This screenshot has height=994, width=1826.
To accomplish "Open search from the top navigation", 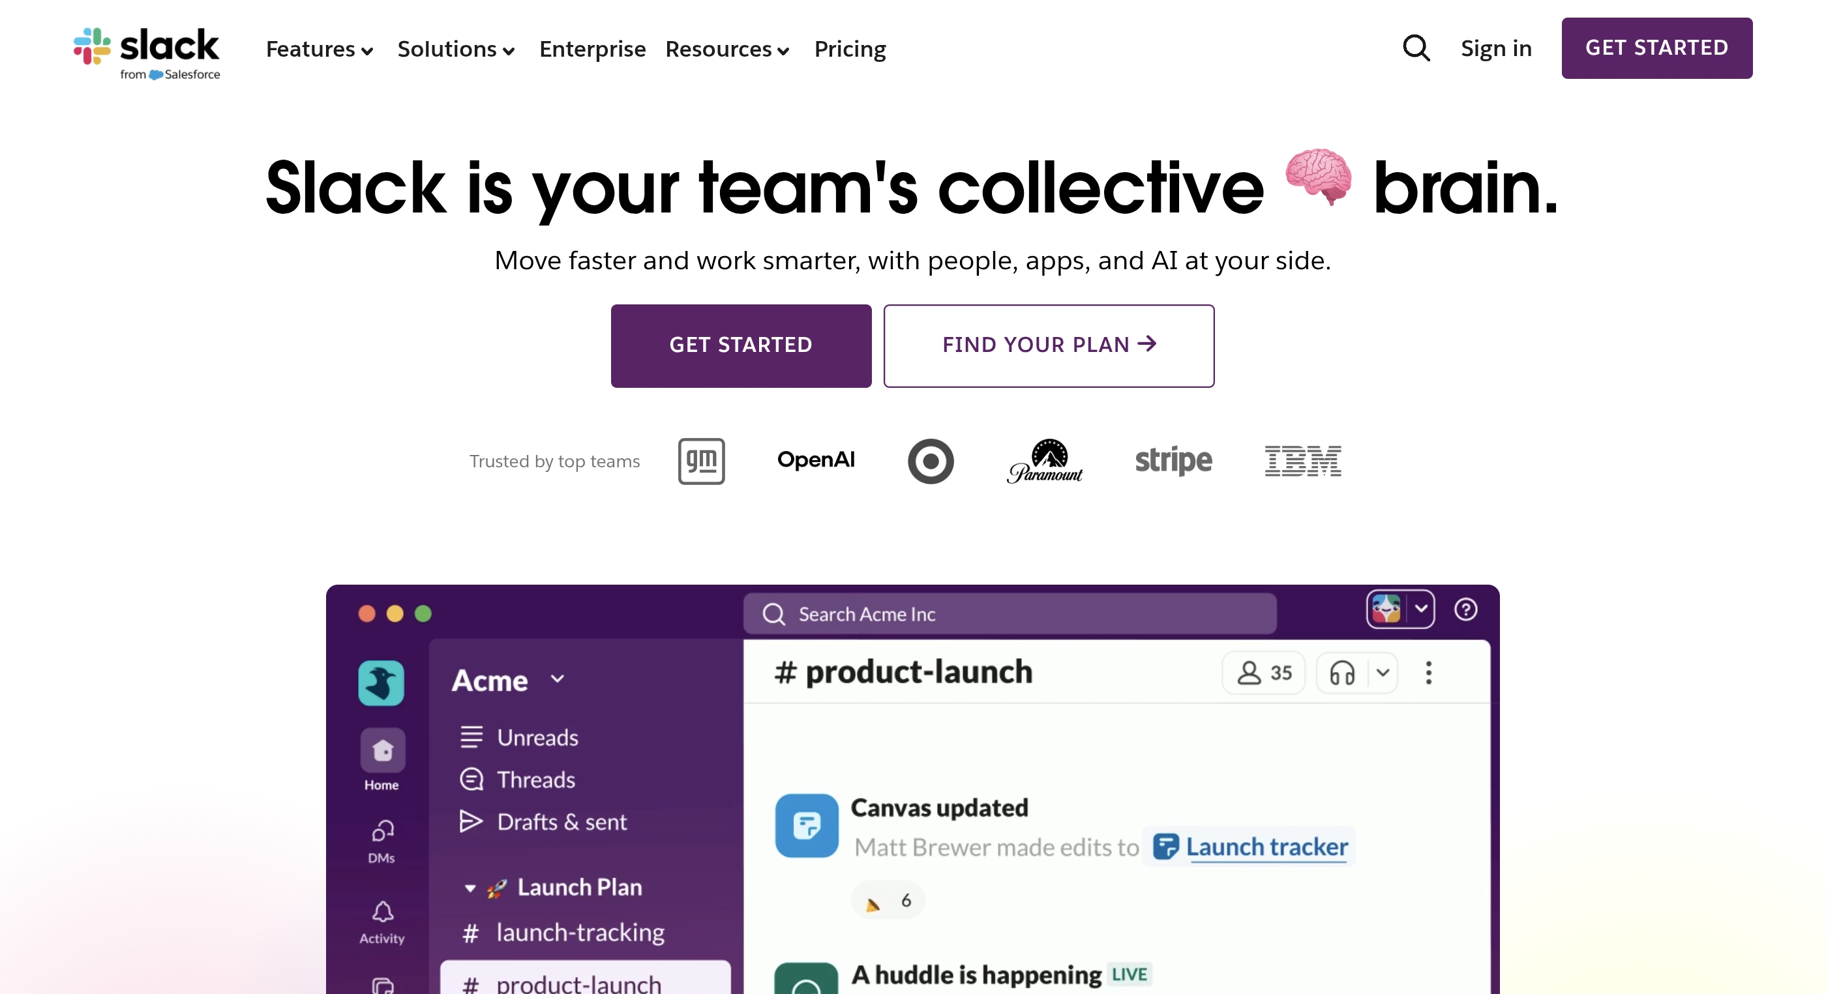I will click(x=1415, y=48).
